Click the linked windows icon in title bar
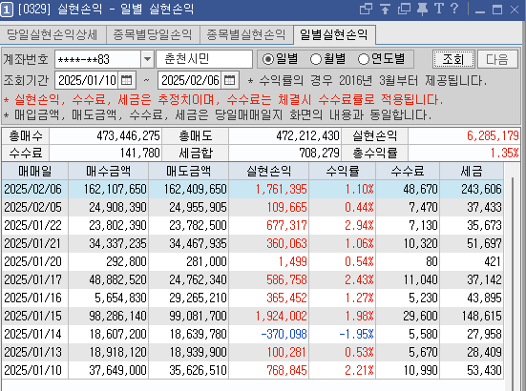 click(366, 9)
